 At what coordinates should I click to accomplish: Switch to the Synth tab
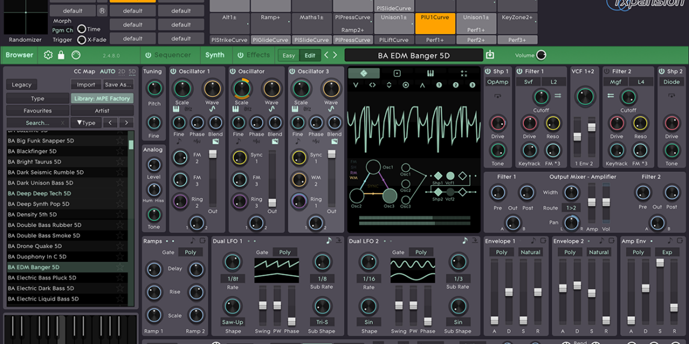point(215,55)
